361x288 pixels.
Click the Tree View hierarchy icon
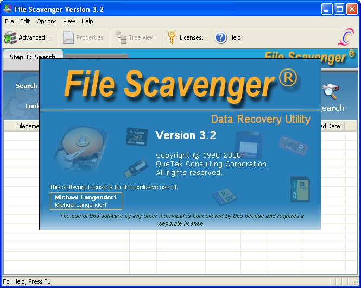(121, 37)
